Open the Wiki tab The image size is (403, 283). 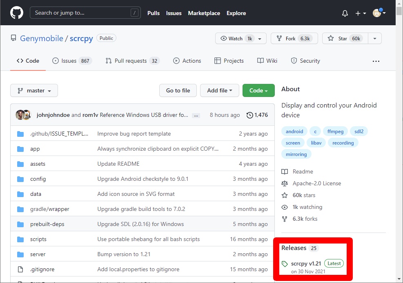pyautogui.click(x=267, y=61)
